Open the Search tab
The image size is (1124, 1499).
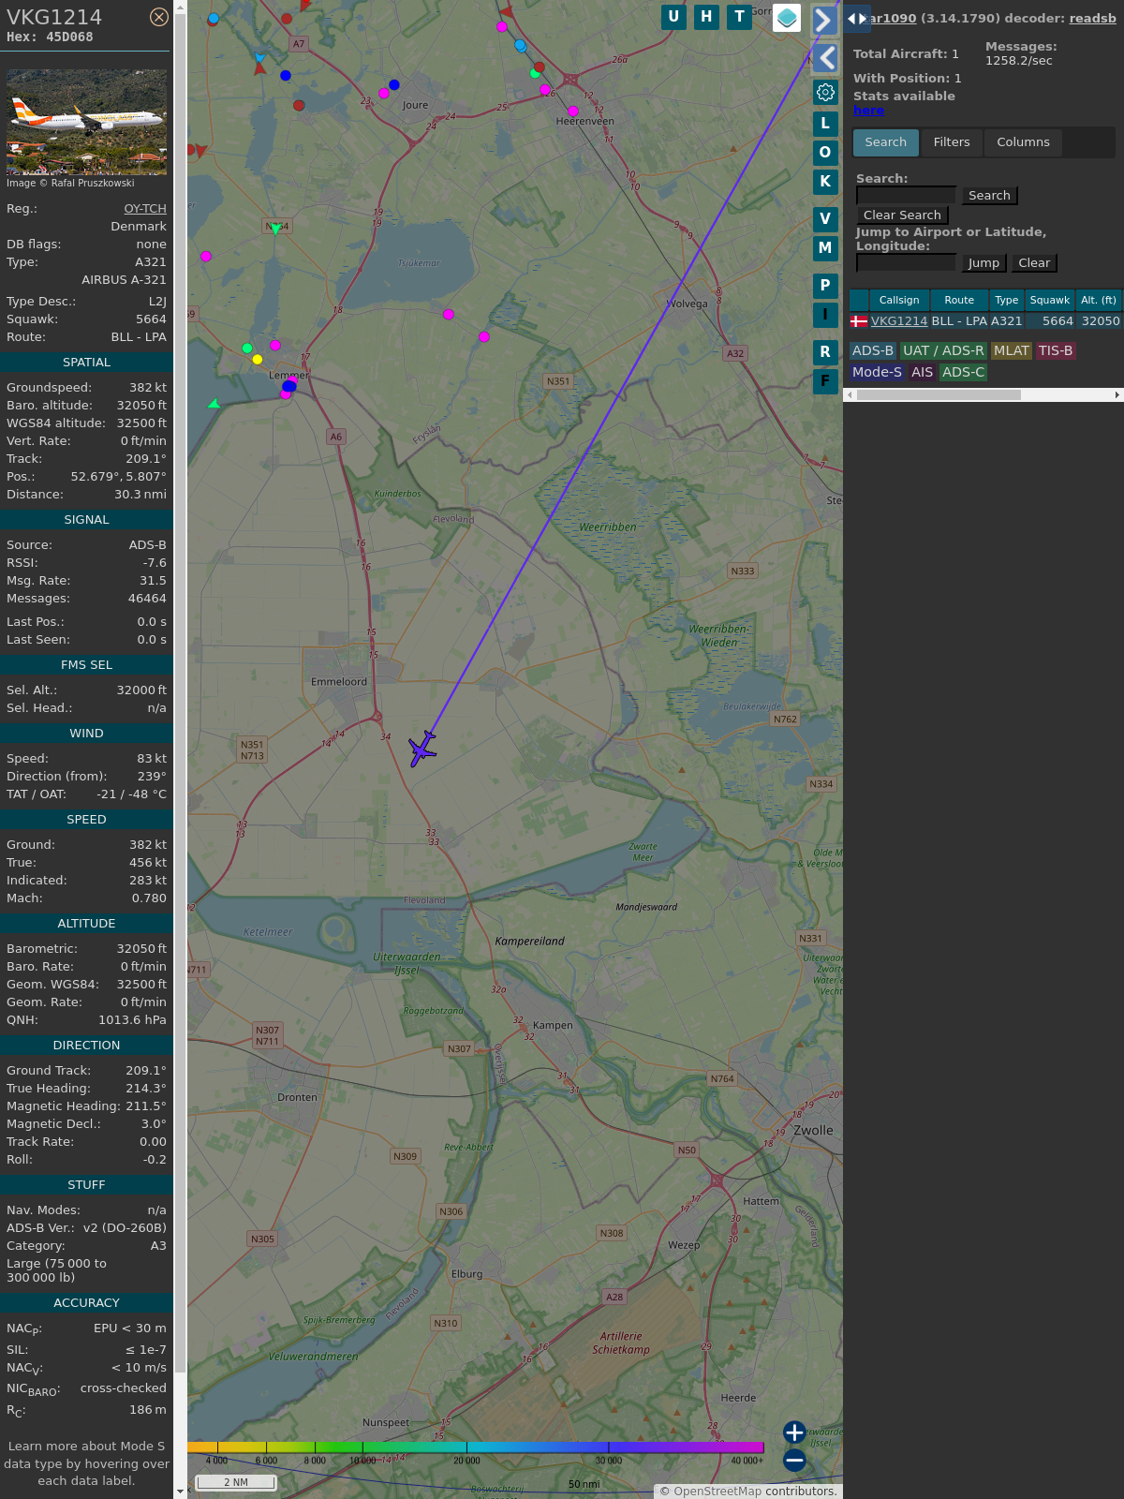coord(886,142)
